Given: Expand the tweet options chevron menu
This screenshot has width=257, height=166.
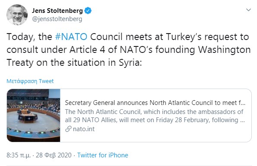Looking at the screenshot, I should click(249, 10).
